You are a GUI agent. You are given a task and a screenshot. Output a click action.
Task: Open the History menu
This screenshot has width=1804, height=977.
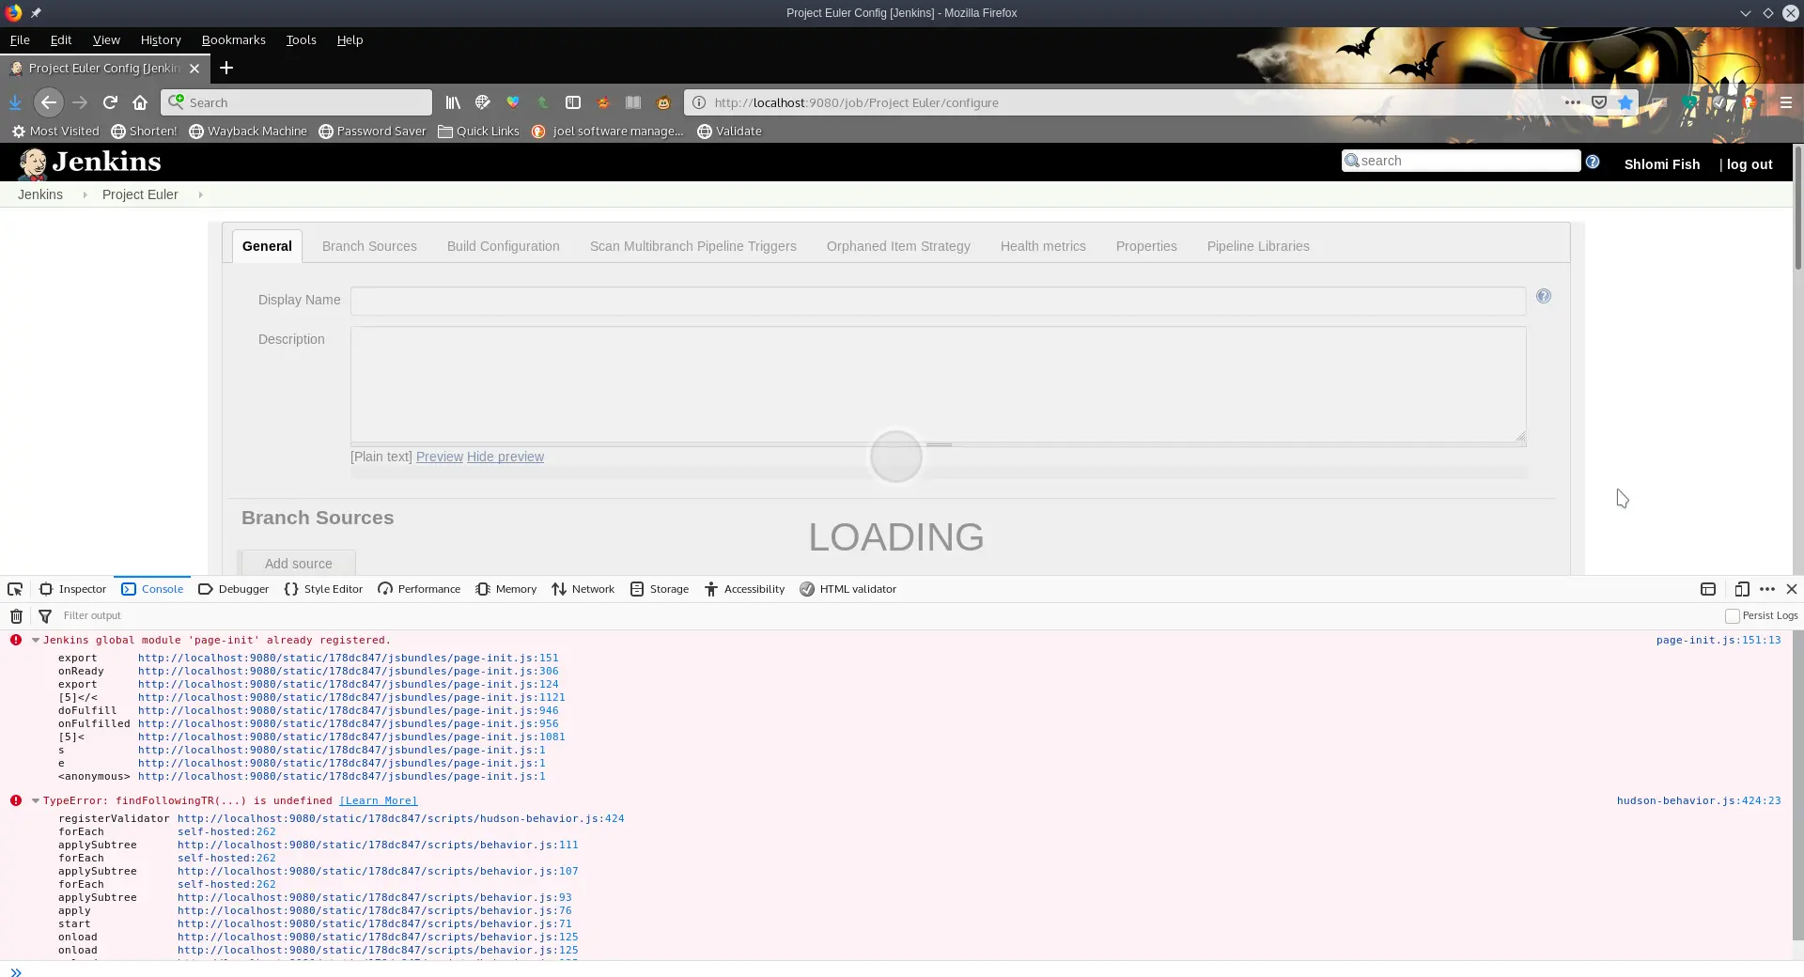pyautogui.click(x=161, y=39)
